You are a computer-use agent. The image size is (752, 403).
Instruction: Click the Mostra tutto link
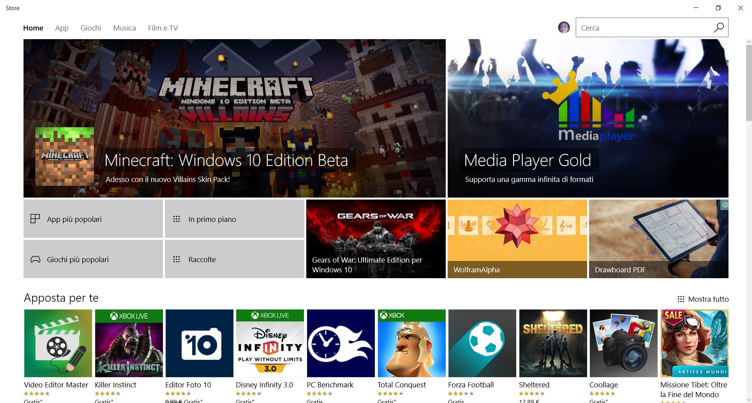click(x=708, y=299)
